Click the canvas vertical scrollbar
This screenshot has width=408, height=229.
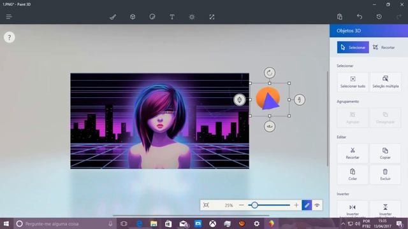tap(328, 119)
